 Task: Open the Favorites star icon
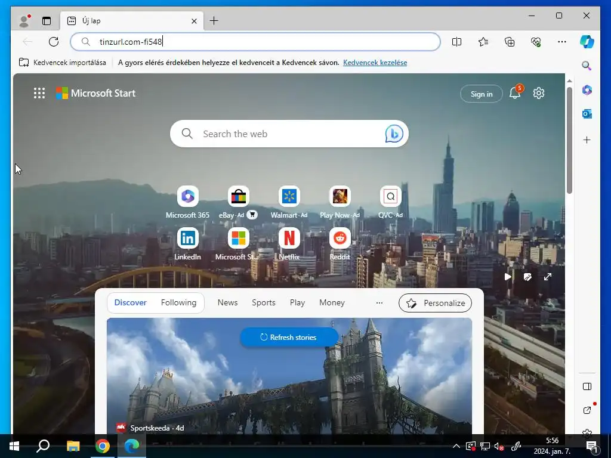pos(483,42)
